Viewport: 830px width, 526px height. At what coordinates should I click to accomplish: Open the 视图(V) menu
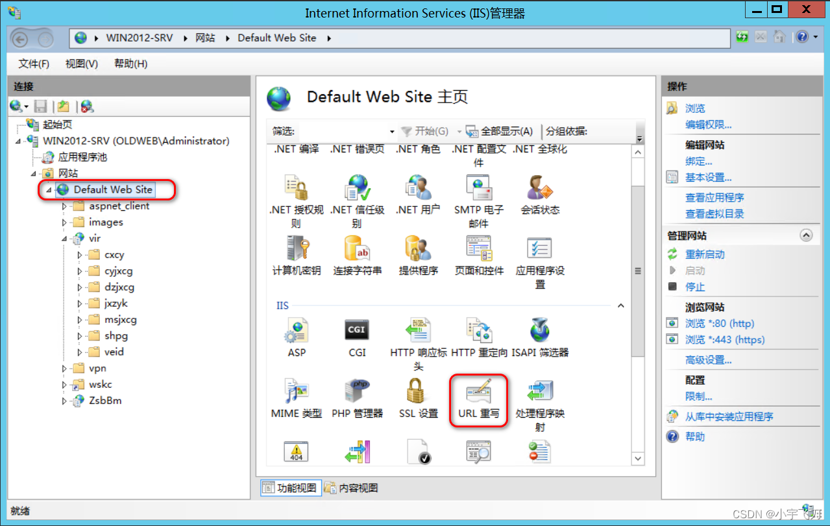pyautogui.click(x=81, y=64)
